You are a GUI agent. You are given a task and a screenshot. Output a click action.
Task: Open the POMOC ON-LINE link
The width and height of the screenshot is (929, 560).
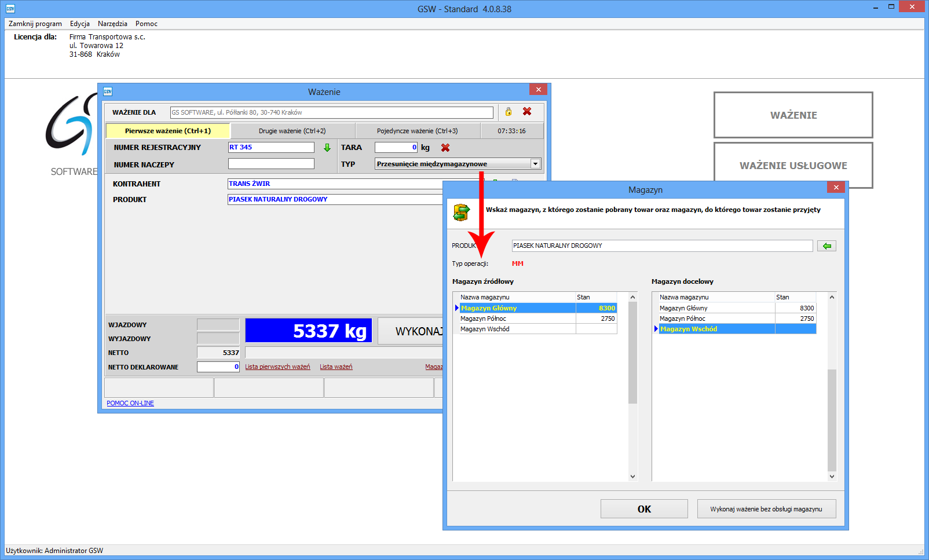pos(130,403)
